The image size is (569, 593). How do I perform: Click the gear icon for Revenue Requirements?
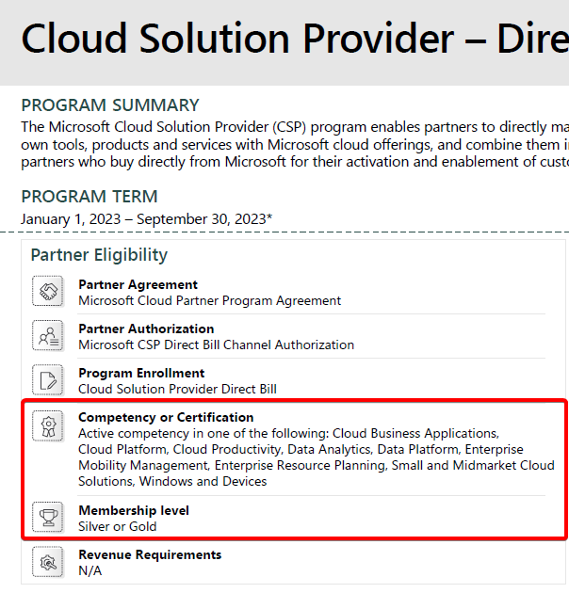(x=48, y=562)
